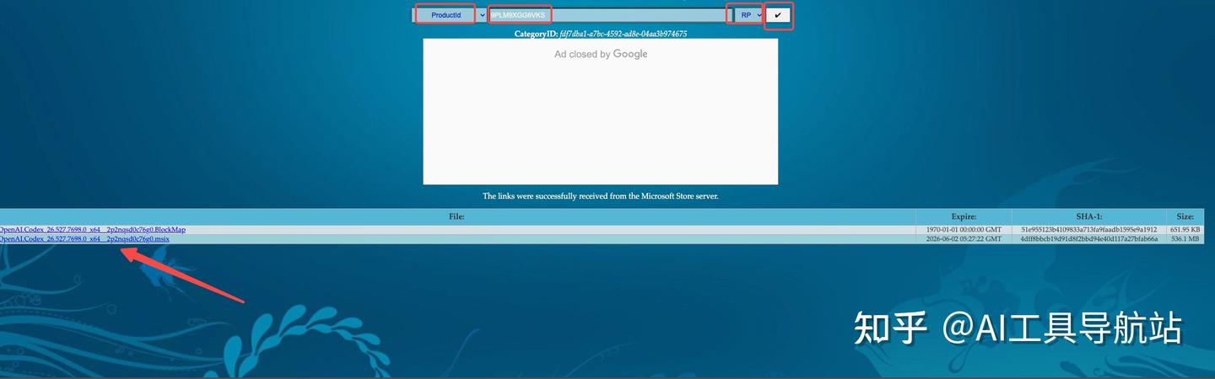Open the ProductId type dropdown
This screenshot has width=1215, height=379.
coord(451,15)
